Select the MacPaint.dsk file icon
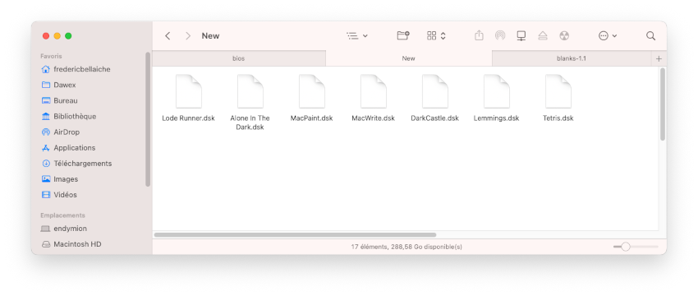This screenshot has height=296, width=698. [311, 91]
